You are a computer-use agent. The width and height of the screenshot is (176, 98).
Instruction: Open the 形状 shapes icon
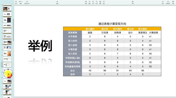pyautogui.click(x=97, y=2)
